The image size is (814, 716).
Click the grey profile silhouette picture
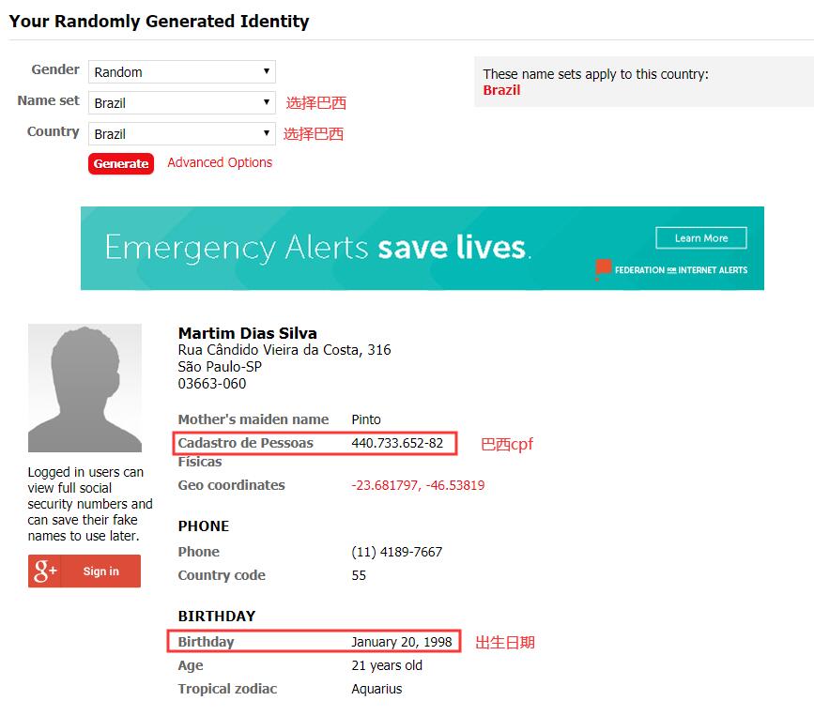pyautogui.click(x=84, y=388)
